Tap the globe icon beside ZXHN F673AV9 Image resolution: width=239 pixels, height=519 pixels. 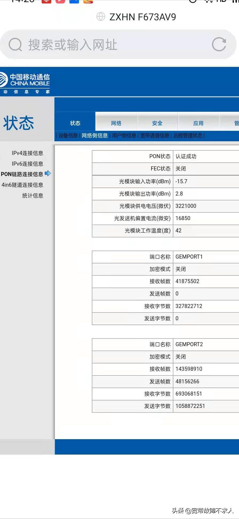point(101,17)
